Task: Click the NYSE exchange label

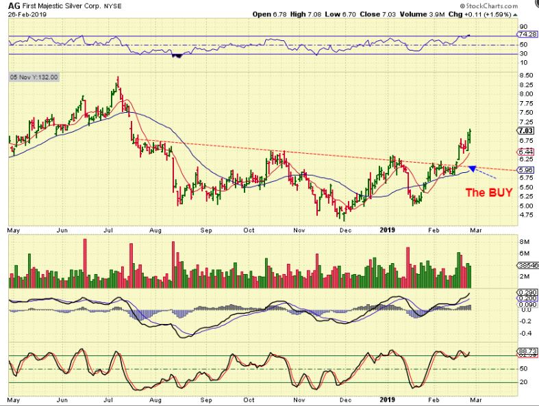Action: point(113,6)
